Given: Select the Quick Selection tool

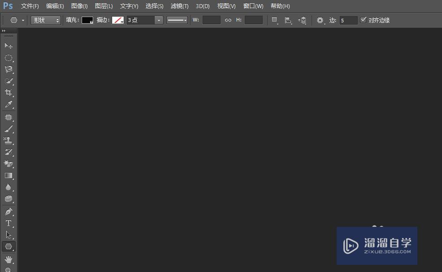Looking at the screenshot, I should [9, 81].
